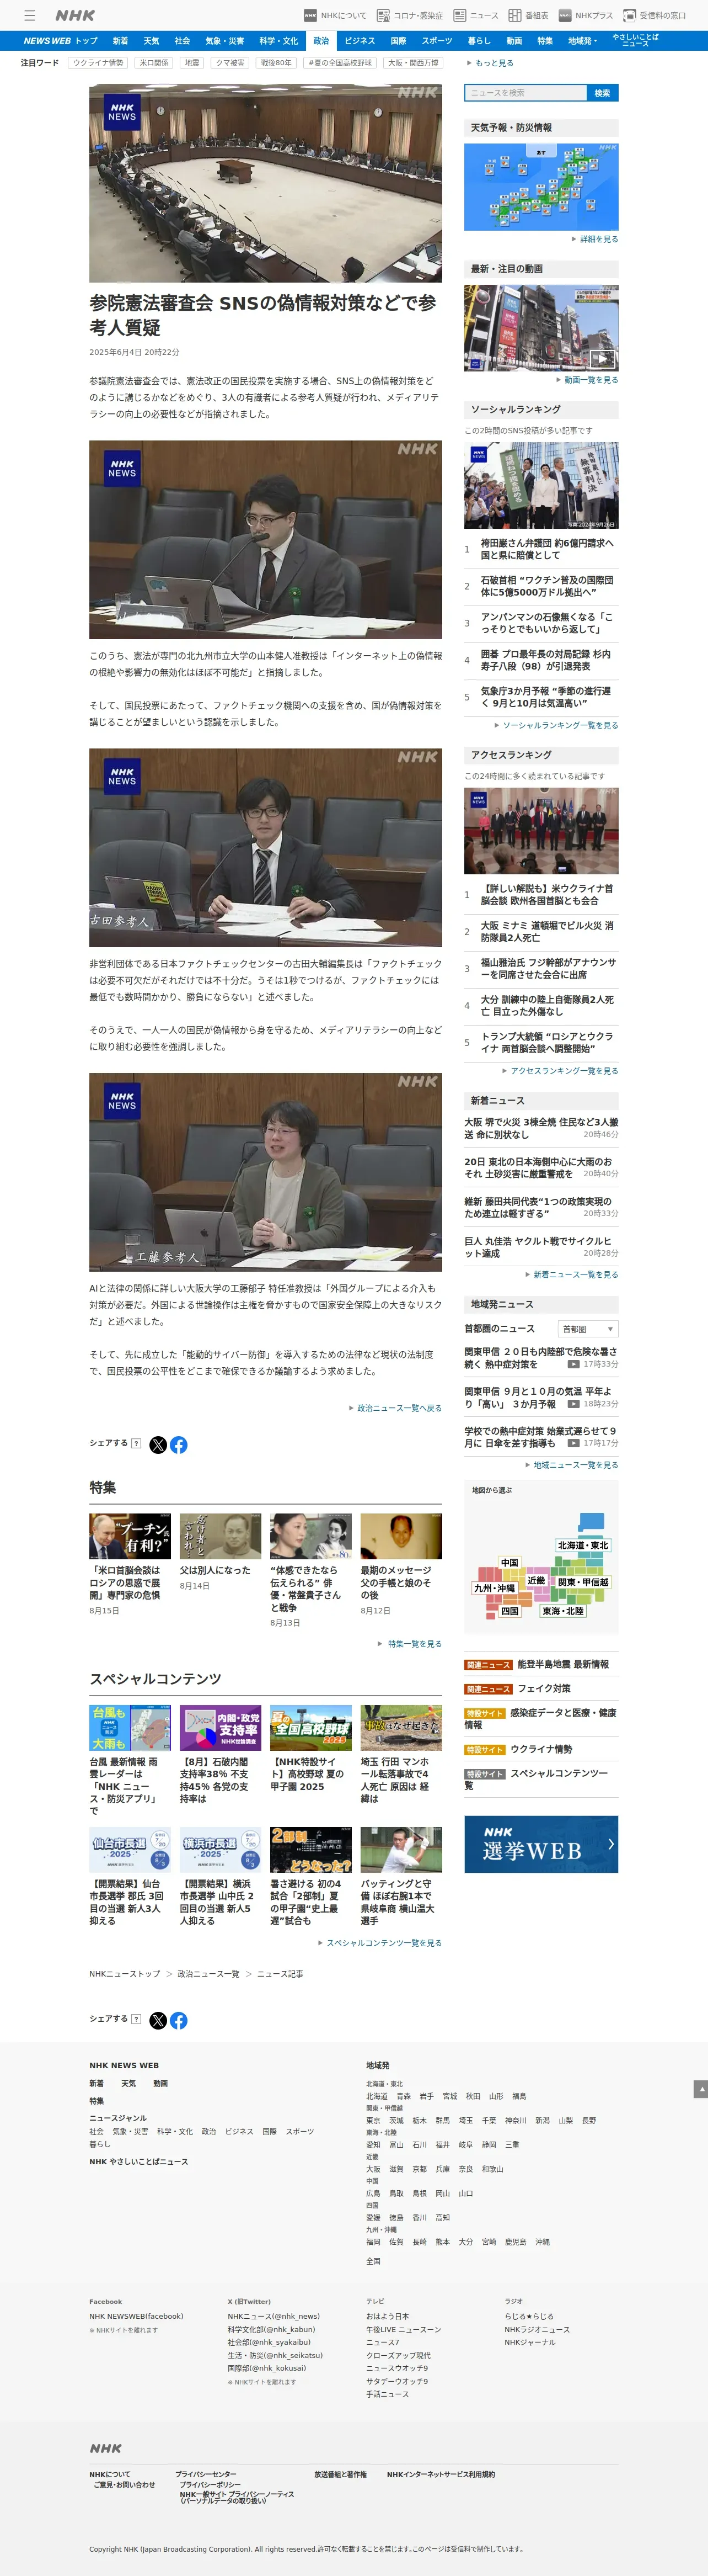Expand the 地域発 navigation dropdown
Screen dimensions: 708x2576
click(x=582, y=41)
